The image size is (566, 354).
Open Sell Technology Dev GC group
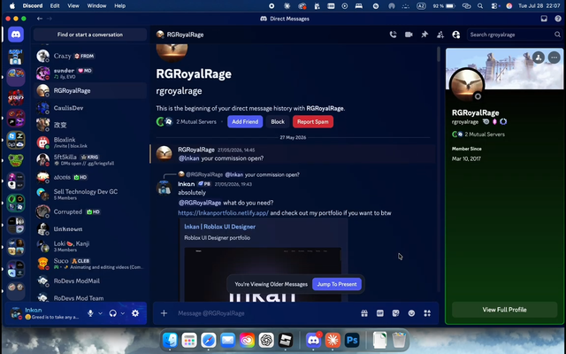coord(90,195)
